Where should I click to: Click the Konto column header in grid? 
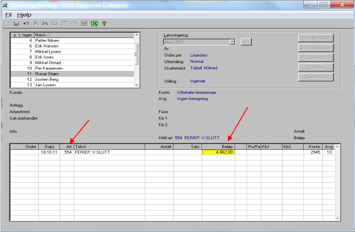click(313, 147)
